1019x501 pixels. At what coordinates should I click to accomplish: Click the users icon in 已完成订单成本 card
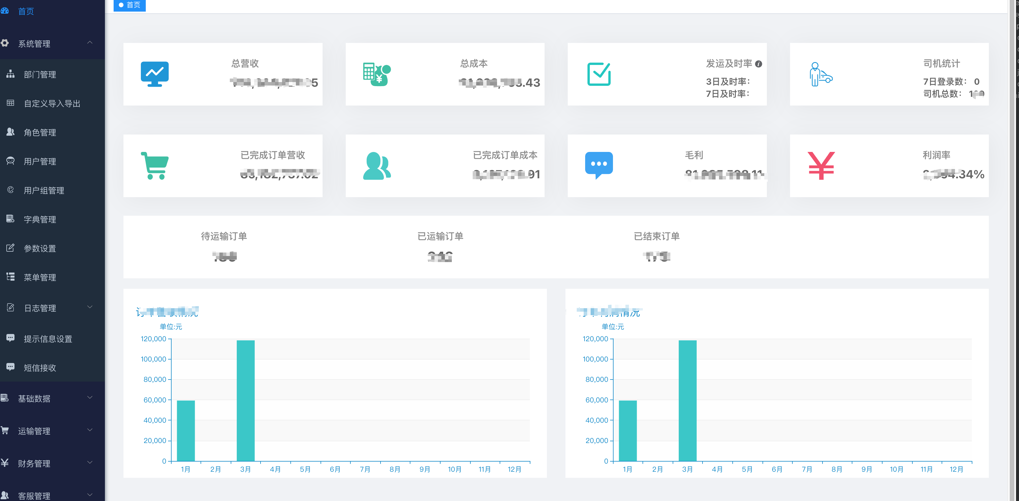tap(377, 166)
